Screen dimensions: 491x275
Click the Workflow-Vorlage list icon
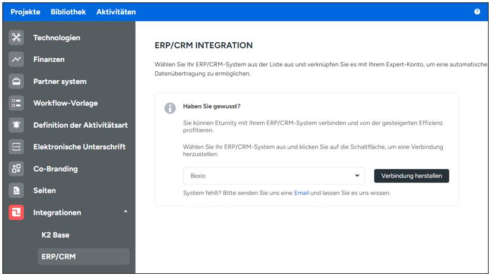click(x=17, y=103)
